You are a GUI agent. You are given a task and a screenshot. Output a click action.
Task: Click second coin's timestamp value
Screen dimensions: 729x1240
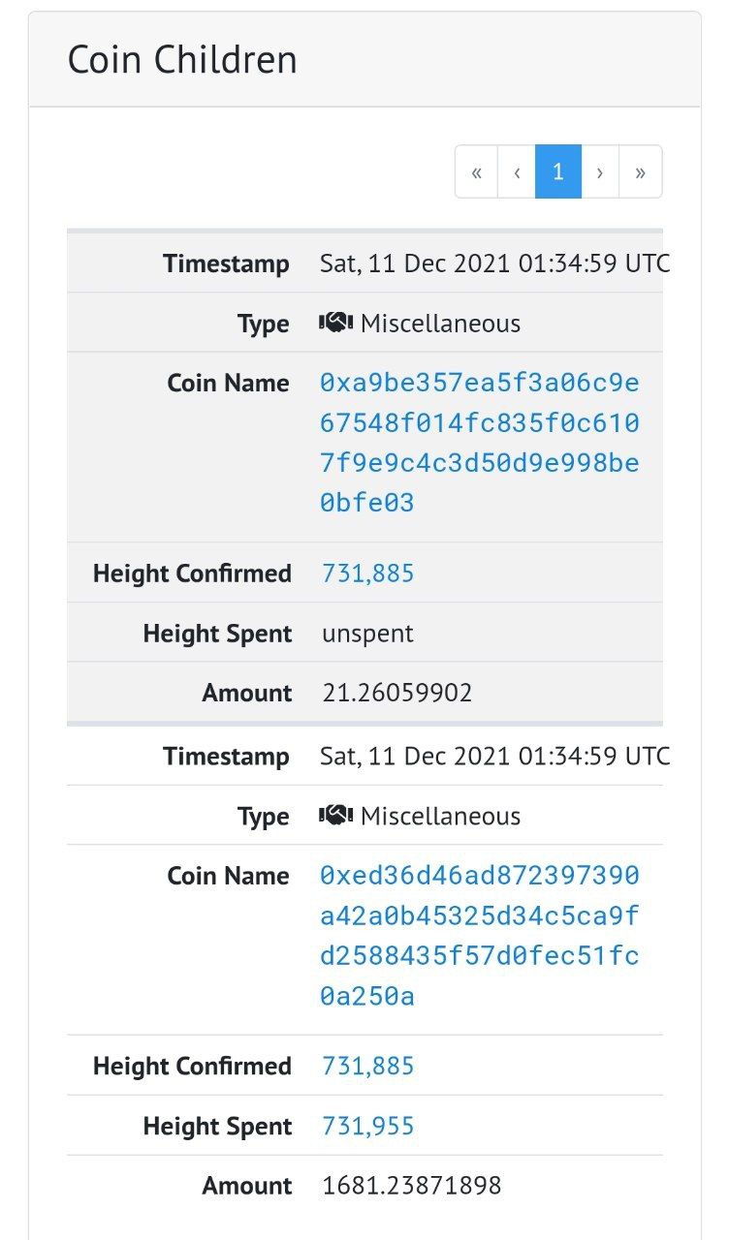pos(494,757)
